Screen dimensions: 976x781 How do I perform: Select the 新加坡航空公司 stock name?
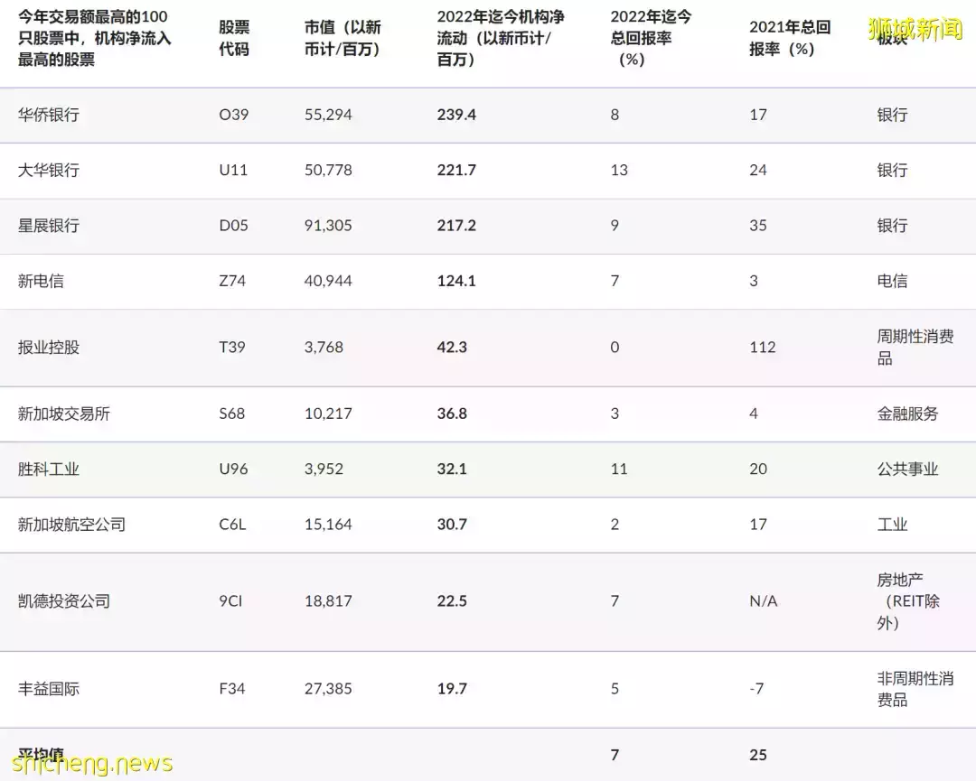pos(71,525)
